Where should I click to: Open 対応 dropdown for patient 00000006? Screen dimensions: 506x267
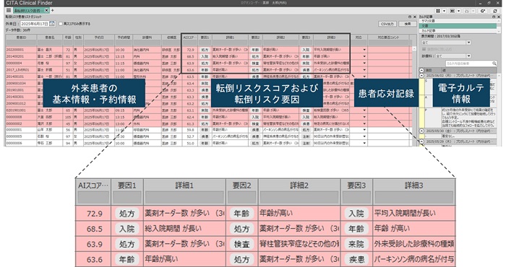tap(364, 143)
